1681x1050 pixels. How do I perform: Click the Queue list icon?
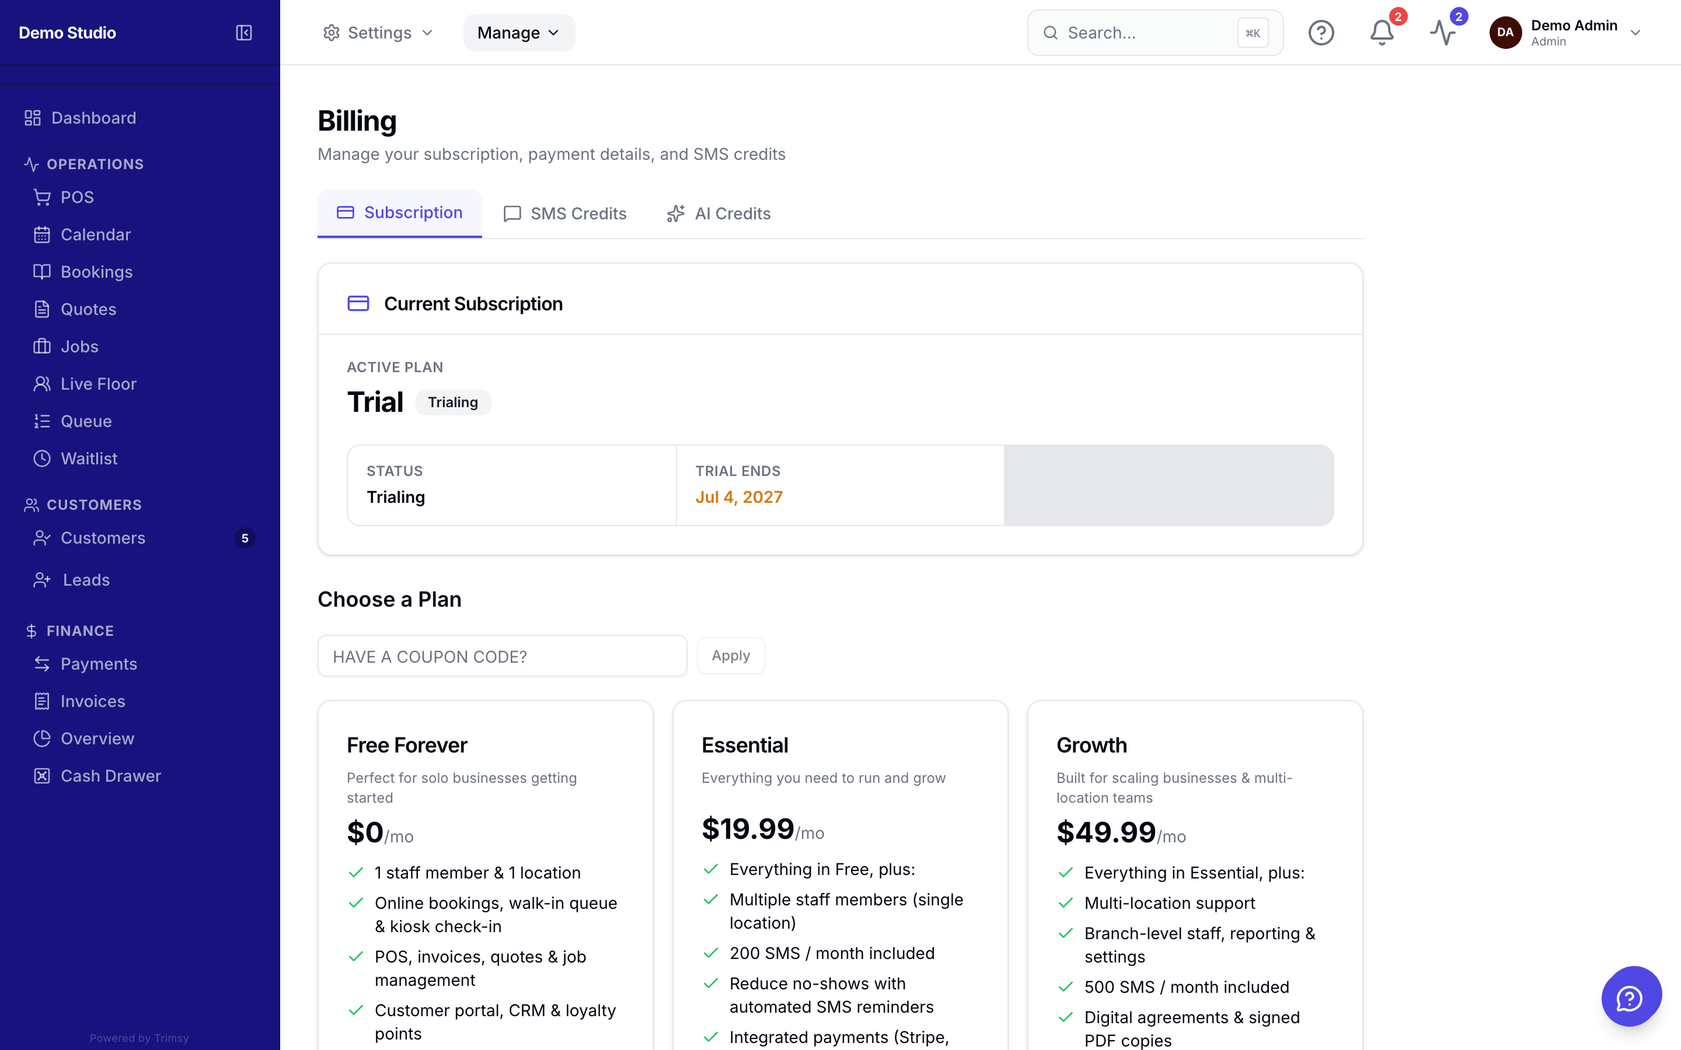coord(41,421)
